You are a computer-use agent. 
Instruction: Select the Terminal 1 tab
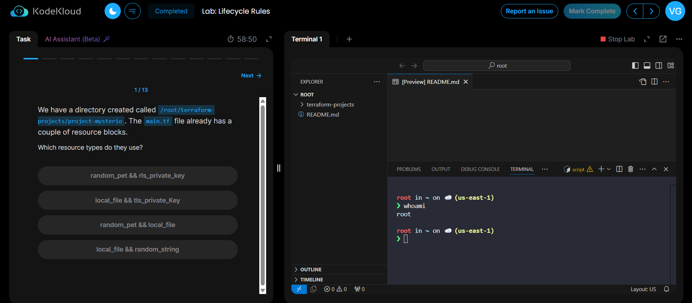point(307,39)
